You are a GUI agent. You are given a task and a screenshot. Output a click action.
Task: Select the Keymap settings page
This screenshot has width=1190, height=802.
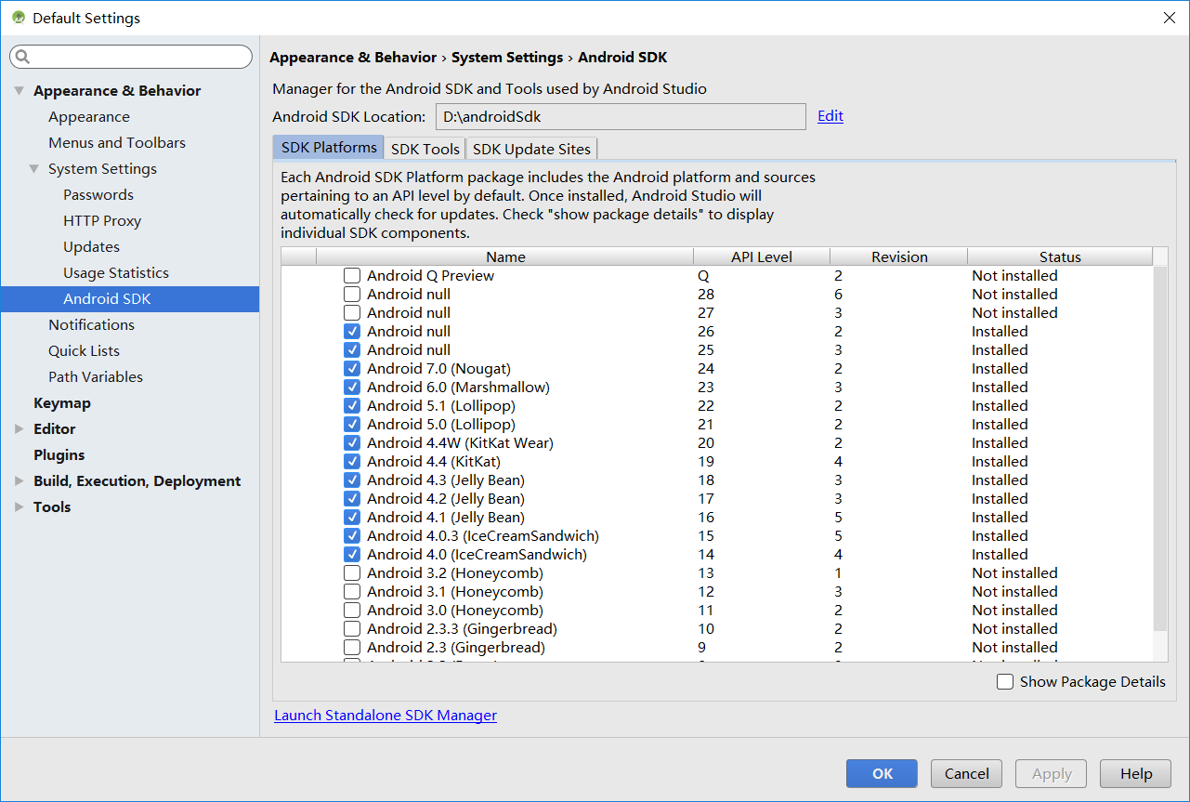(62, 402)
